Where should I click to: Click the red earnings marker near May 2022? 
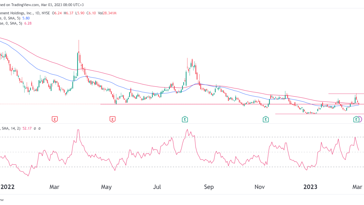pyautogui.click(x=113, y=119)
